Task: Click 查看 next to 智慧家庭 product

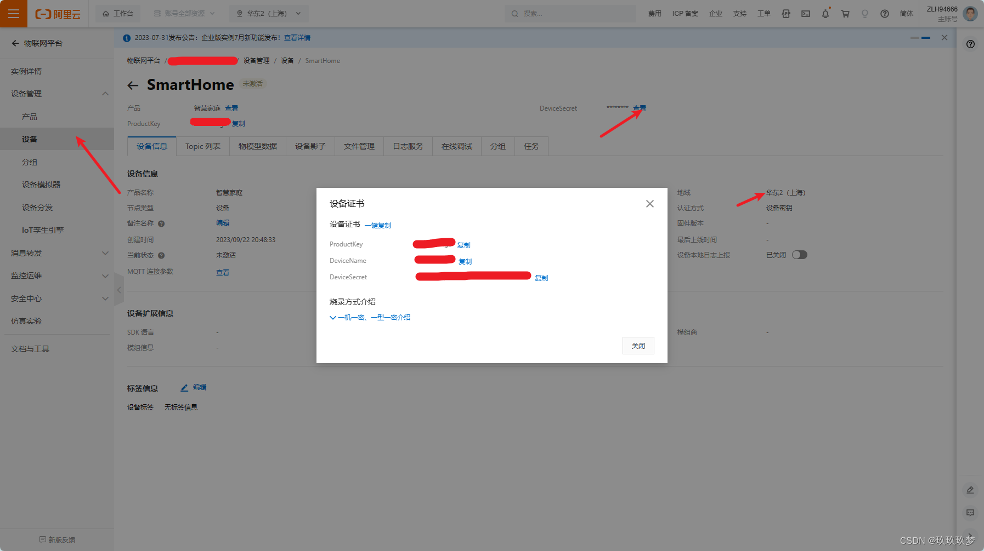Action: coord(231,108)
